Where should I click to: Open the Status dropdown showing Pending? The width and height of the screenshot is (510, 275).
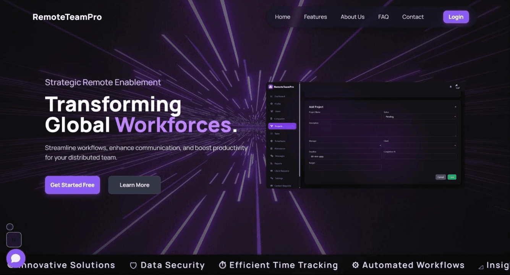pyautogui.click(x=420, y=117)
